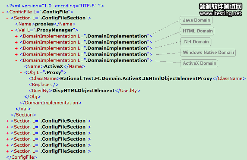This screenshot has width=247, height=160.
Task: Collapse the expanded DomainImplementation node above ActiveX
Action: [16, 60]
